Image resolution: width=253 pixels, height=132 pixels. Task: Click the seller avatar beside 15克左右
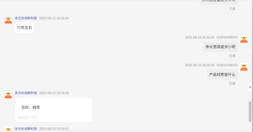[8, 20]
